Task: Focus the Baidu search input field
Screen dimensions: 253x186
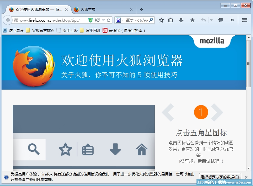Action: point(137,20)
